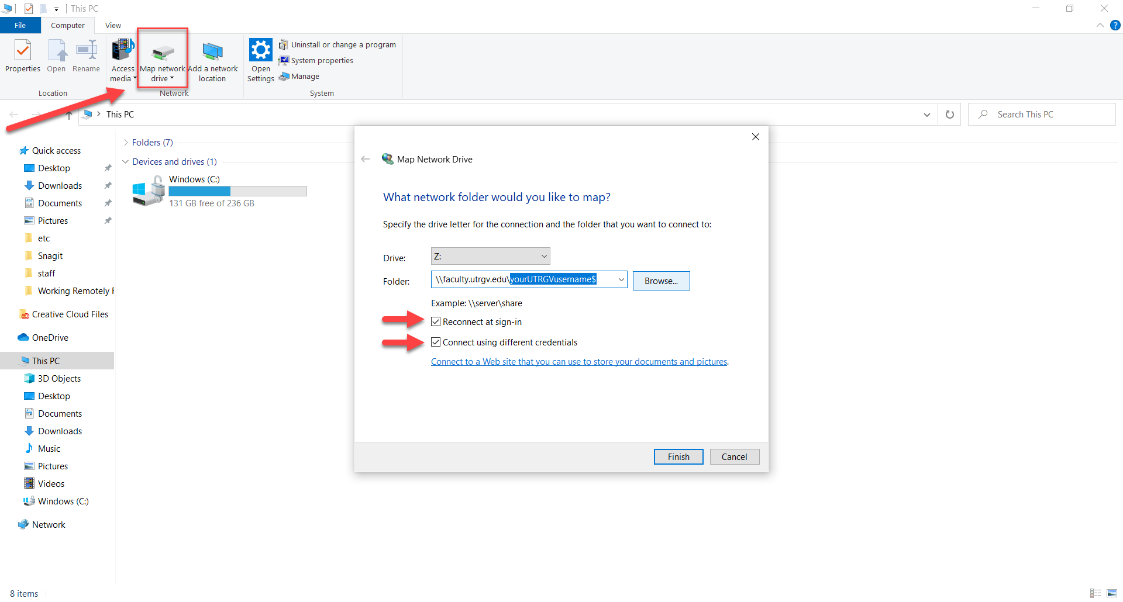
Task: Expand the Folder path history dropdown
Action: click(x=621, y=279)
